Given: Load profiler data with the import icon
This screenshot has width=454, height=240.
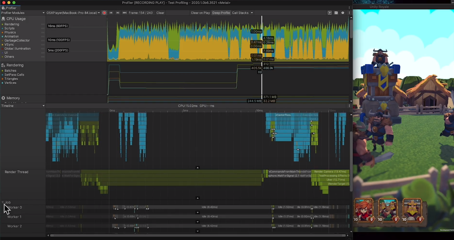Looking at the screenshot, I should [330, 13].
